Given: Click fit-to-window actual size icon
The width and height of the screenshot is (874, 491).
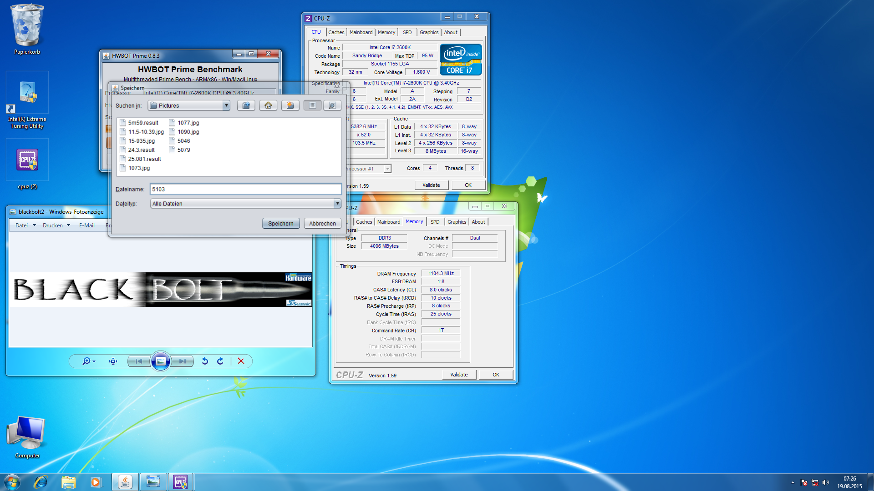Looking at the screenshot, I should point(113,361).
